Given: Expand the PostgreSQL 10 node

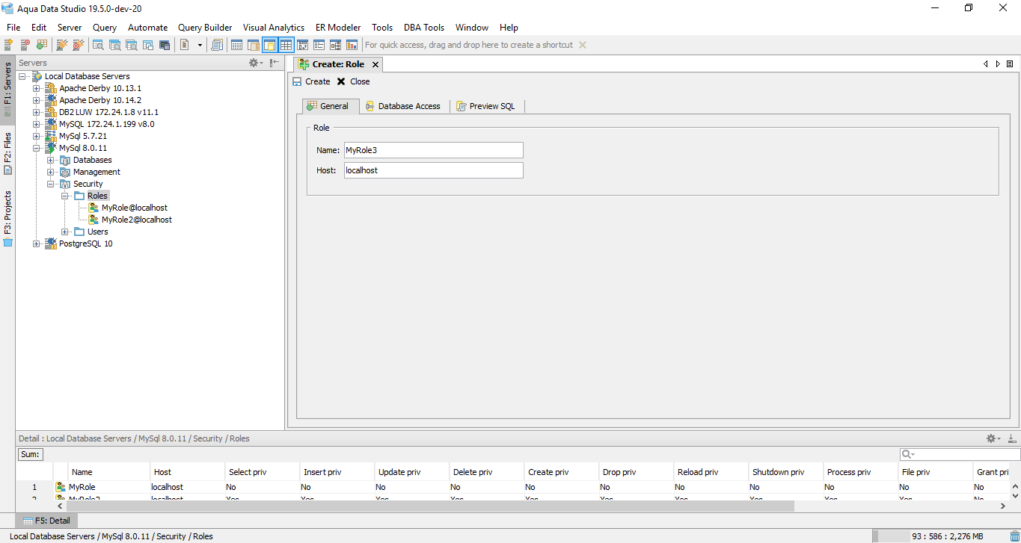Looking at the screenshot, I should (36, 243).
